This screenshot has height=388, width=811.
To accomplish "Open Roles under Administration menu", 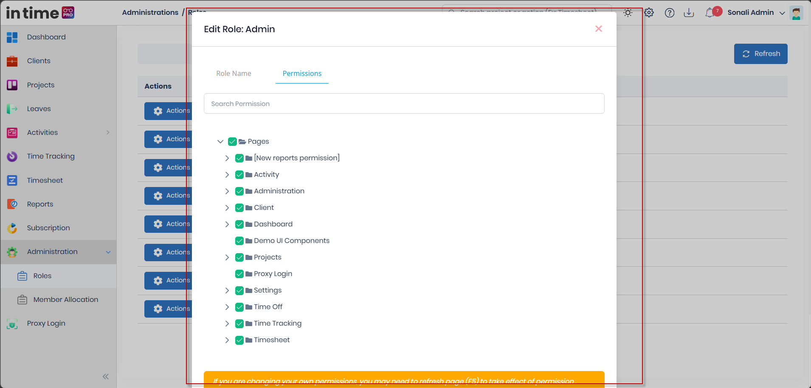I will [x=59, y=276].
